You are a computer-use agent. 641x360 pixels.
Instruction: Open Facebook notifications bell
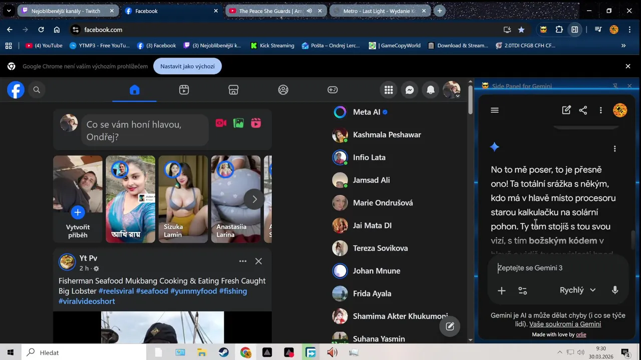431,90
